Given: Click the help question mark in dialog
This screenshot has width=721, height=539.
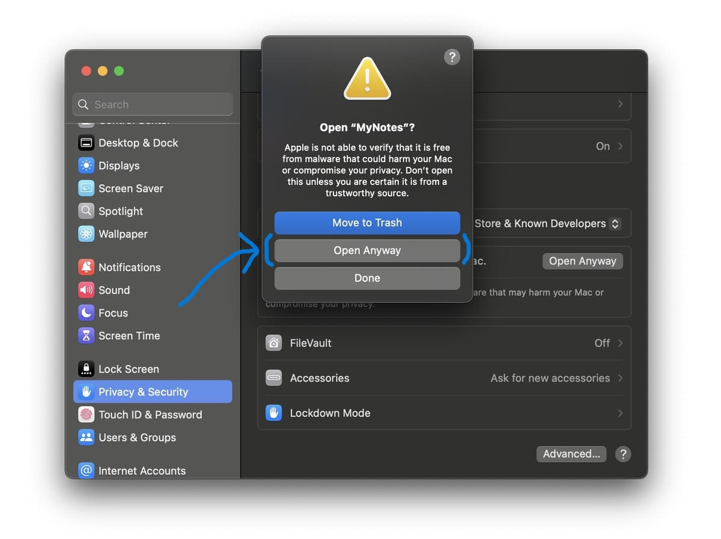Looking at the screenshot, I should click(452, 57).
